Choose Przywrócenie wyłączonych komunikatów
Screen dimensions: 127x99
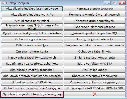click(x=32, y=33)
